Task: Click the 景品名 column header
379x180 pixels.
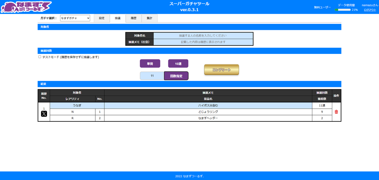Action: (x=208, y=99)
